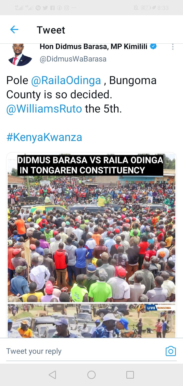Tap the Android back triangle button
The height and width of the screenshot is (386, 183).
point(52,375)
